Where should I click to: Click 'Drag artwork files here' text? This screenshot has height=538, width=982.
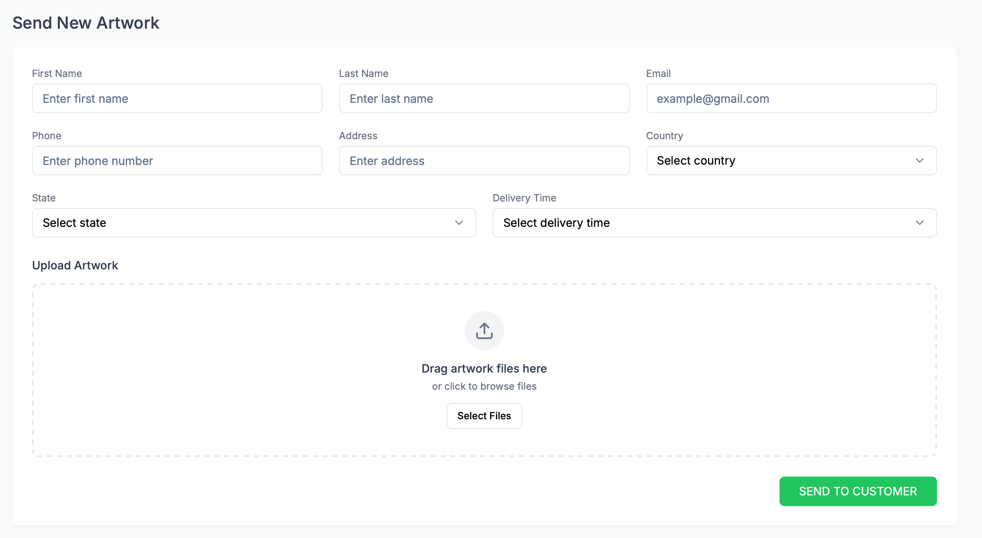(x=484, y=368)
